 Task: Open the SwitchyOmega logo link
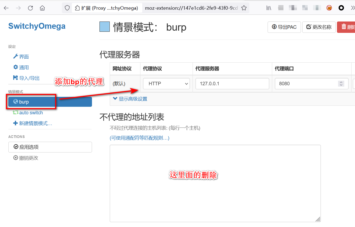(37, 26)
